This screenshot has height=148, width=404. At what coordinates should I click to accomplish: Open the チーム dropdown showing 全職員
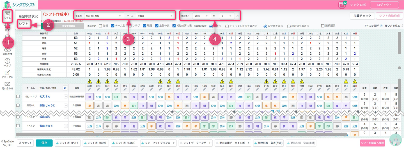pos(155,16)
